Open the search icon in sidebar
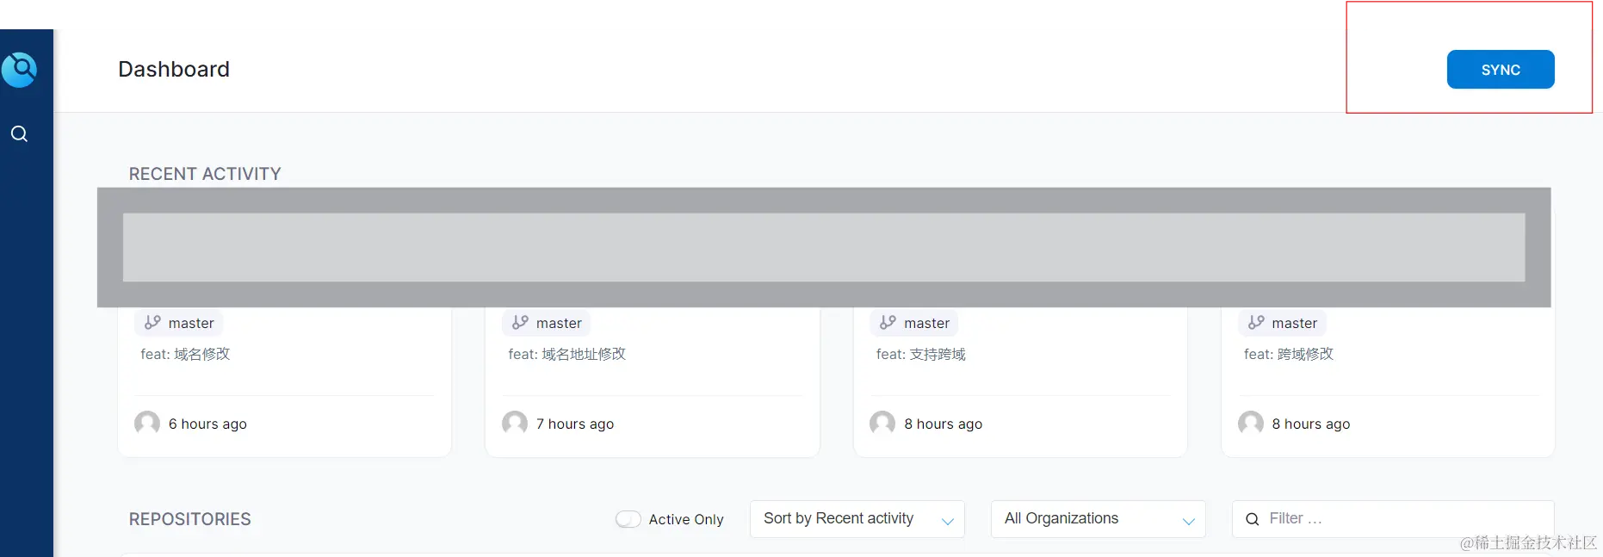Viewport: 1603px width, 557px height. (x=19, y=133)
